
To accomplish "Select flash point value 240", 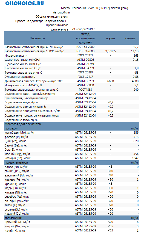I will coord(136,90).
